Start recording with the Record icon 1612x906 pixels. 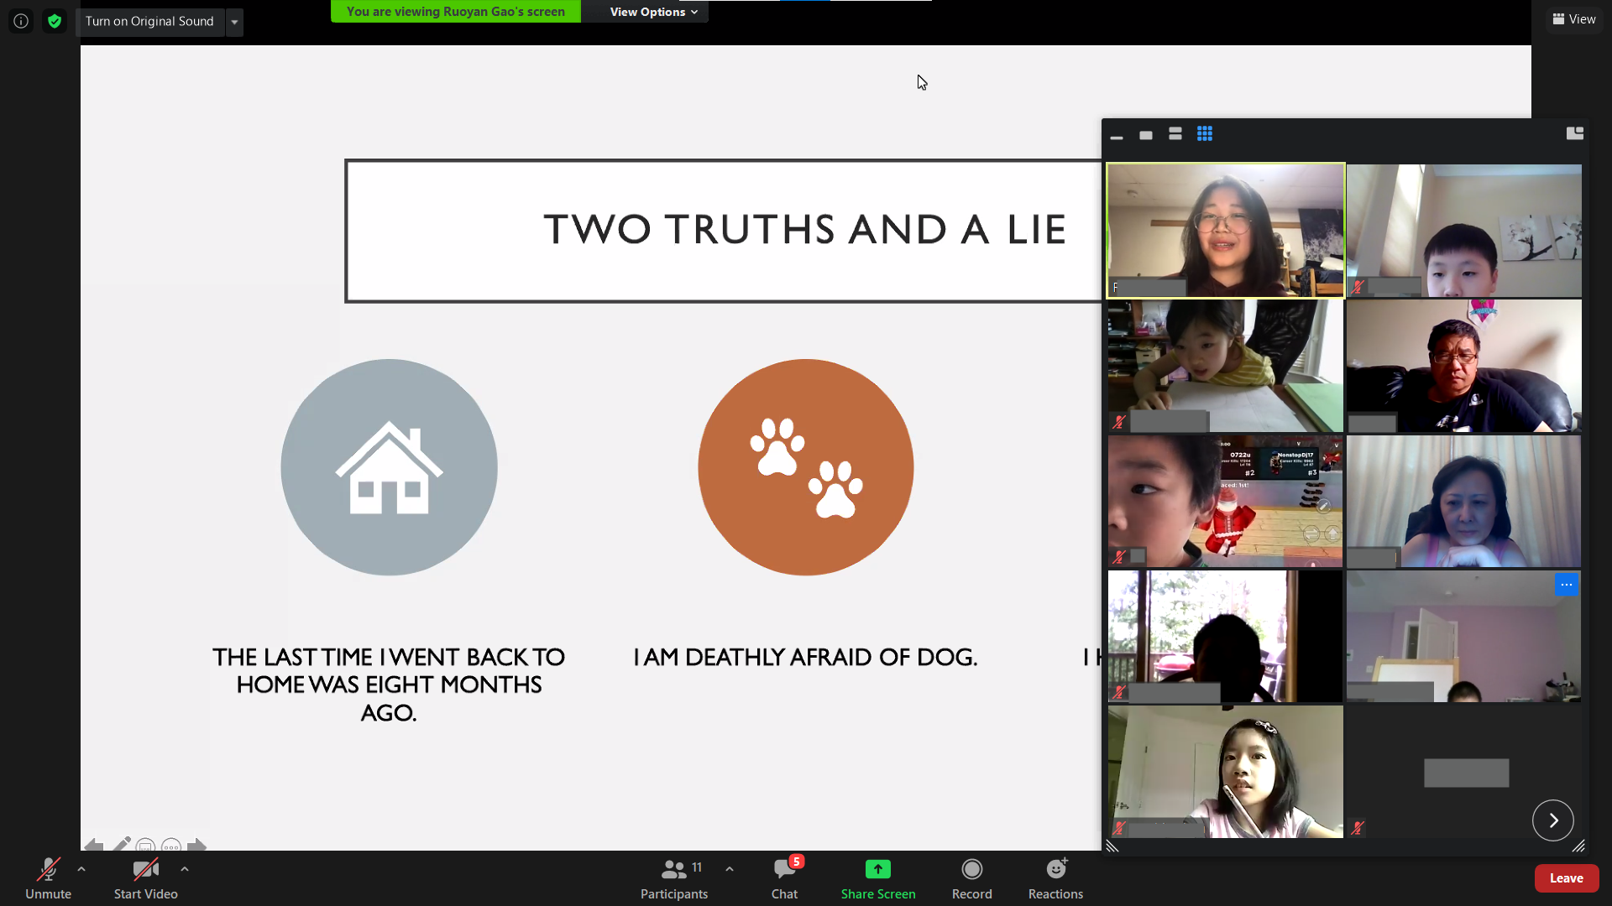point(971,877)
